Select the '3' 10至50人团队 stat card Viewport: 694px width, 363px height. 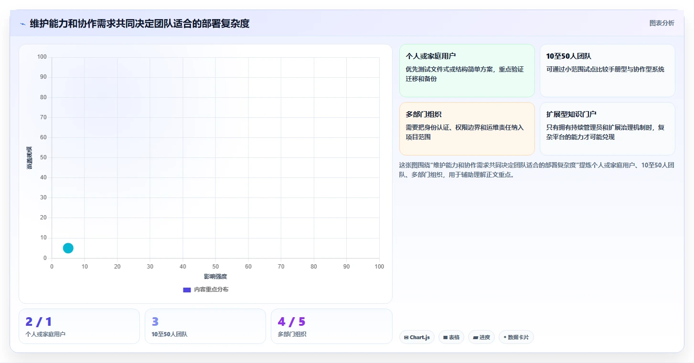point(205,326)
